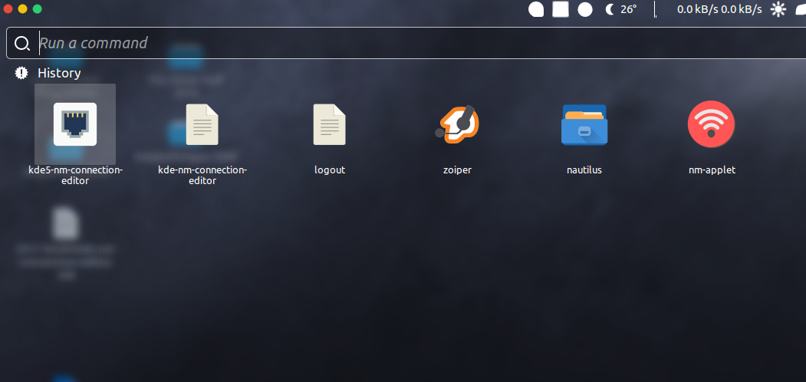Image resolution: width=806 pixels, height=382 pixels.
Task: Click the Run a command field
Action: [x=406, y=43]
